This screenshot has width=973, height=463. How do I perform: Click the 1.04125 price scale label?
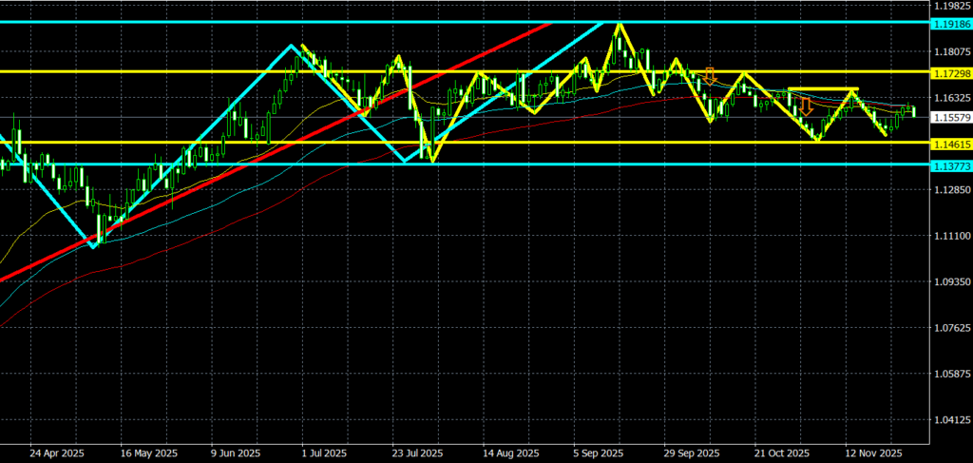(949, 419)
